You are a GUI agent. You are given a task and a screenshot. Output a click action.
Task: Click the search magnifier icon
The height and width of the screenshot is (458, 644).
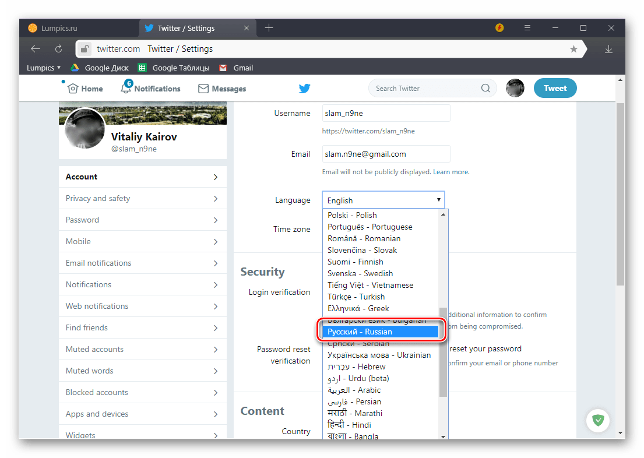tap(485, 89)
